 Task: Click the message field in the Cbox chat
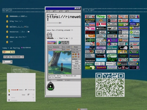pos(21,100)
